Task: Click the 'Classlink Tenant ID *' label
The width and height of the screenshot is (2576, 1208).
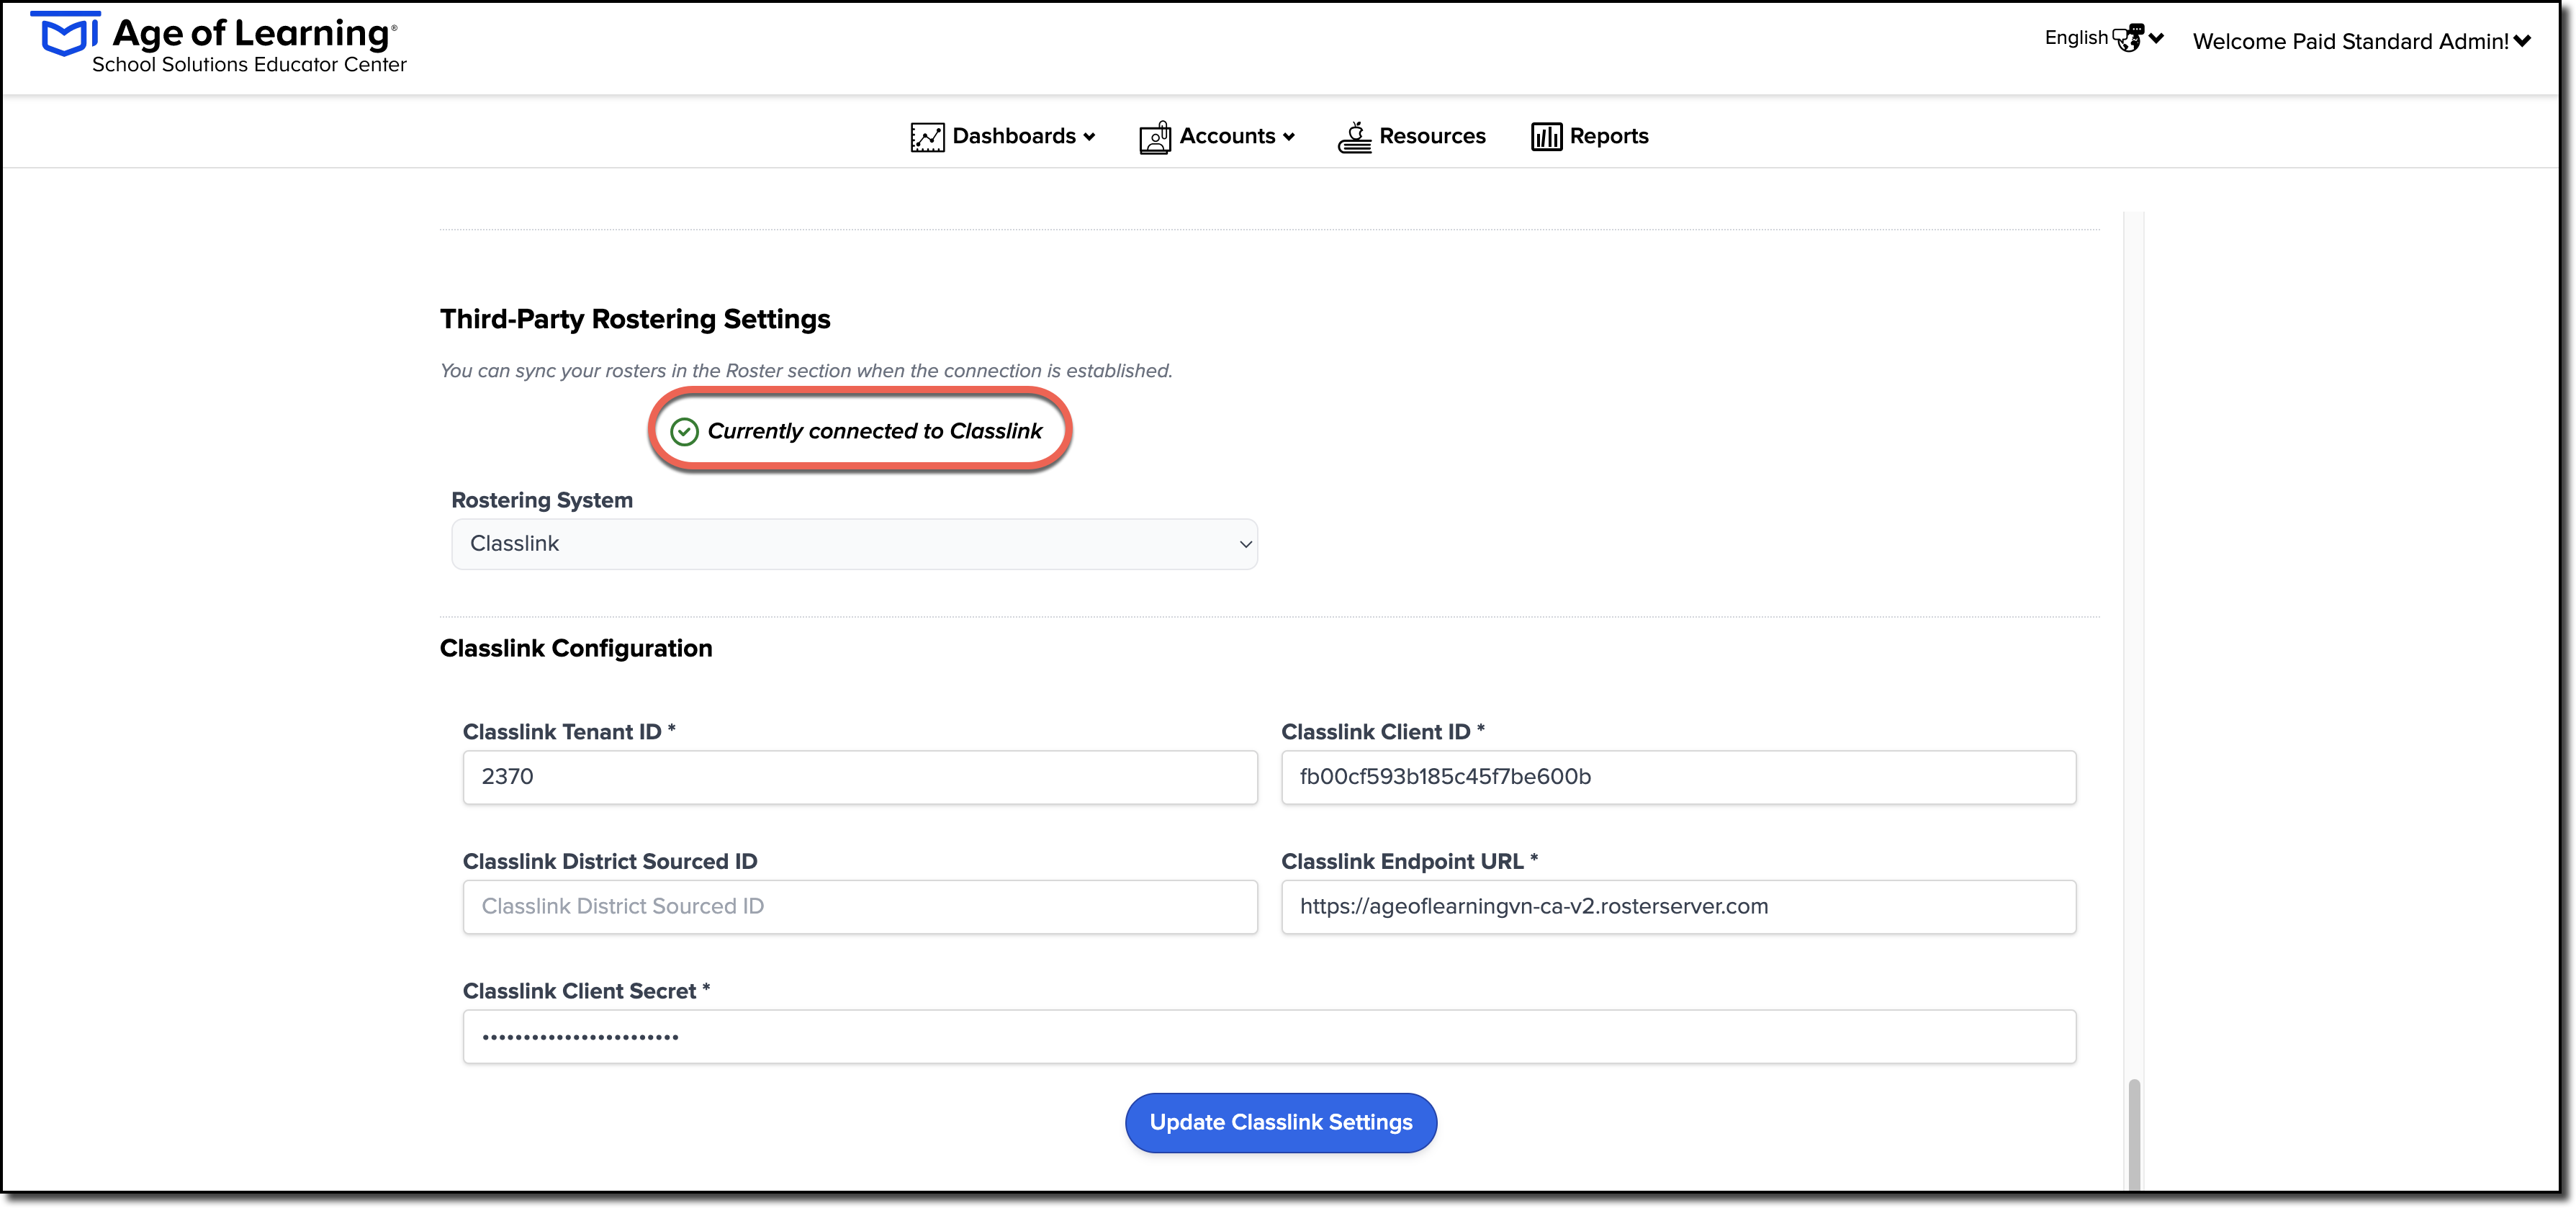Action: click(569, 732)
